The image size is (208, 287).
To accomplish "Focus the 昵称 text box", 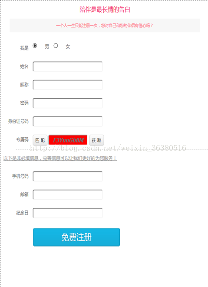I will pyautogui.click(x=68, y=85).
